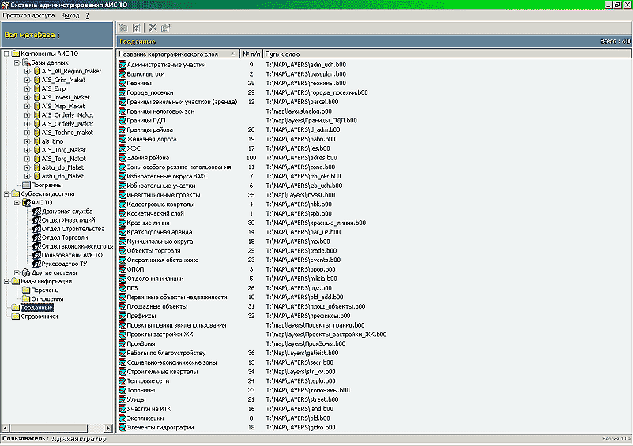Select the Справочники folder in tree
Image resolution: width=633 pixels, height=446 pixels.
coord(40,317)
